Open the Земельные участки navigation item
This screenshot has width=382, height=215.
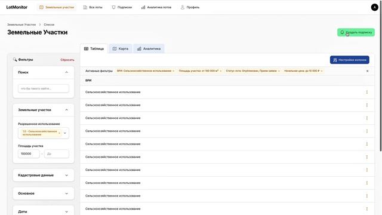click(x=57, y=7)
